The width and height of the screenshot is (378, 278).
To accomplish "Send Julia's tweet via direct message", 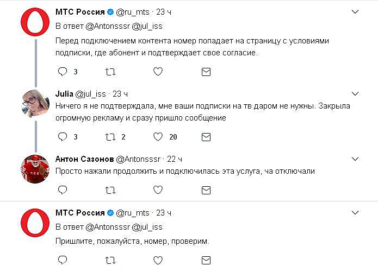I will (206, 137).
